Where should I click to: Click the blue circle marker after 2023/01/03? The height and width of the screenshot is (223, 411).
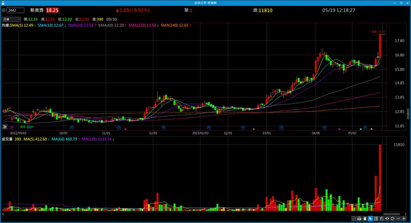(209, 128)
